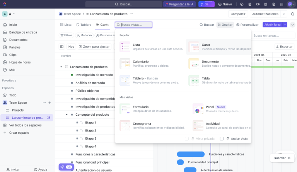The height and width of the screenshot is (172, 297).
Task: Click the Exportar button
Action: [284, 47]
